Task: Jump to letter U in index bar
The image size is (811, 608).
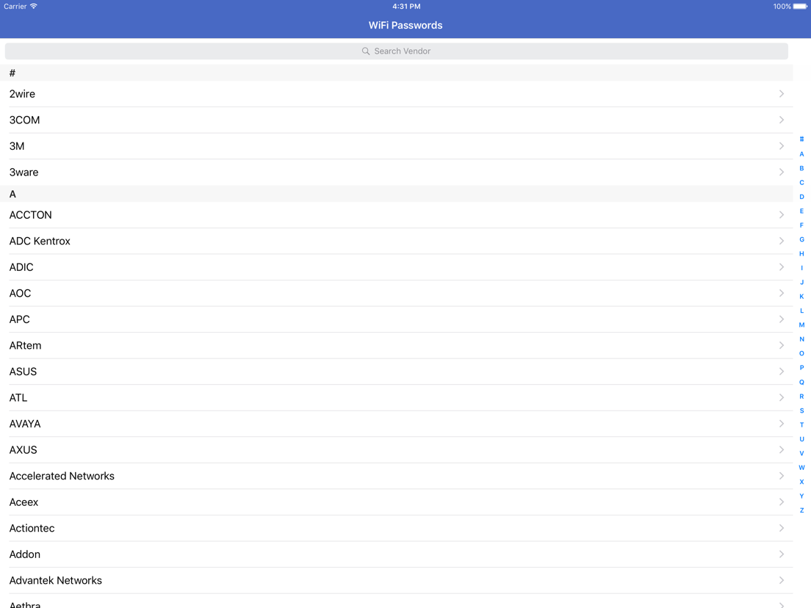Action: click(801, 439)
